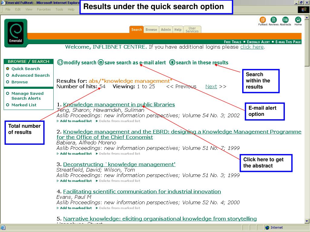This screenshot has width=310, height=232.
Task: Open the File menu
Action: click(x=8, y=9)
